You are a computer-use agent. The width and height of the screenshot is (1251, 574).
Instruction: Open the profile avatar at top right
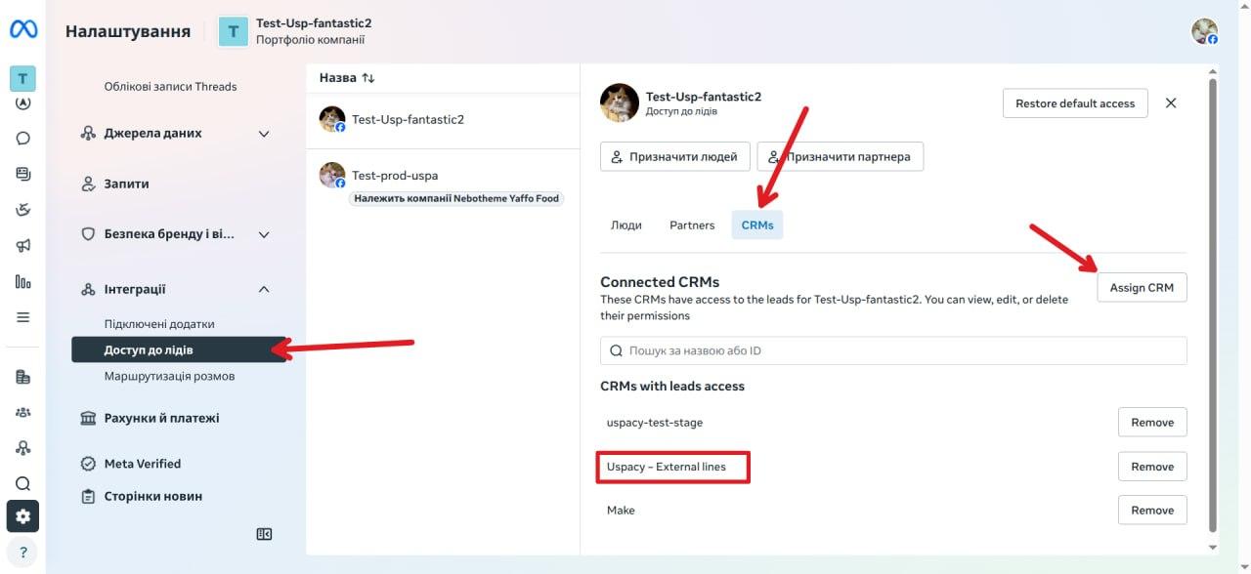[1204, 31]
